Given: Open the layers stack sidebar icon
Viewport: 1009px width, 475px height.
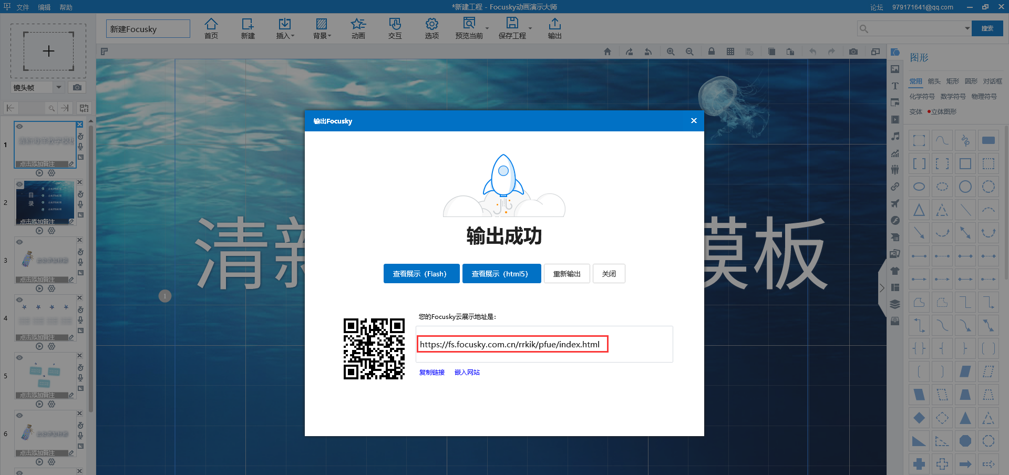Looking at the screenshot, I should (895, 304).
